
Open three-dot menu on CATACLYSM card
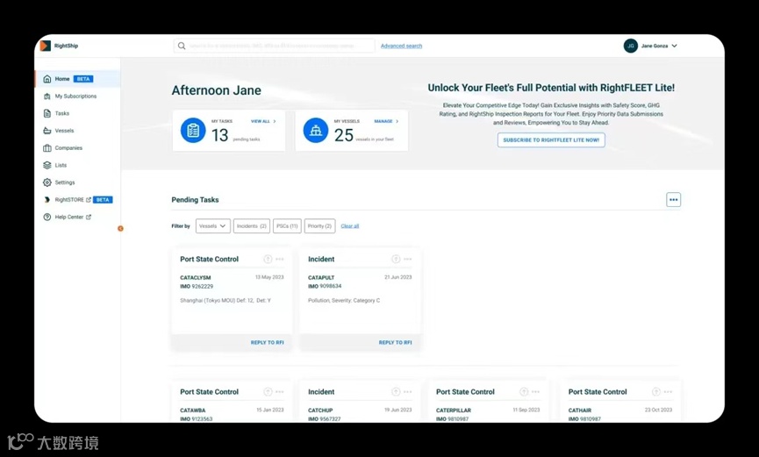pyautogui.click(x=280, y=259)
